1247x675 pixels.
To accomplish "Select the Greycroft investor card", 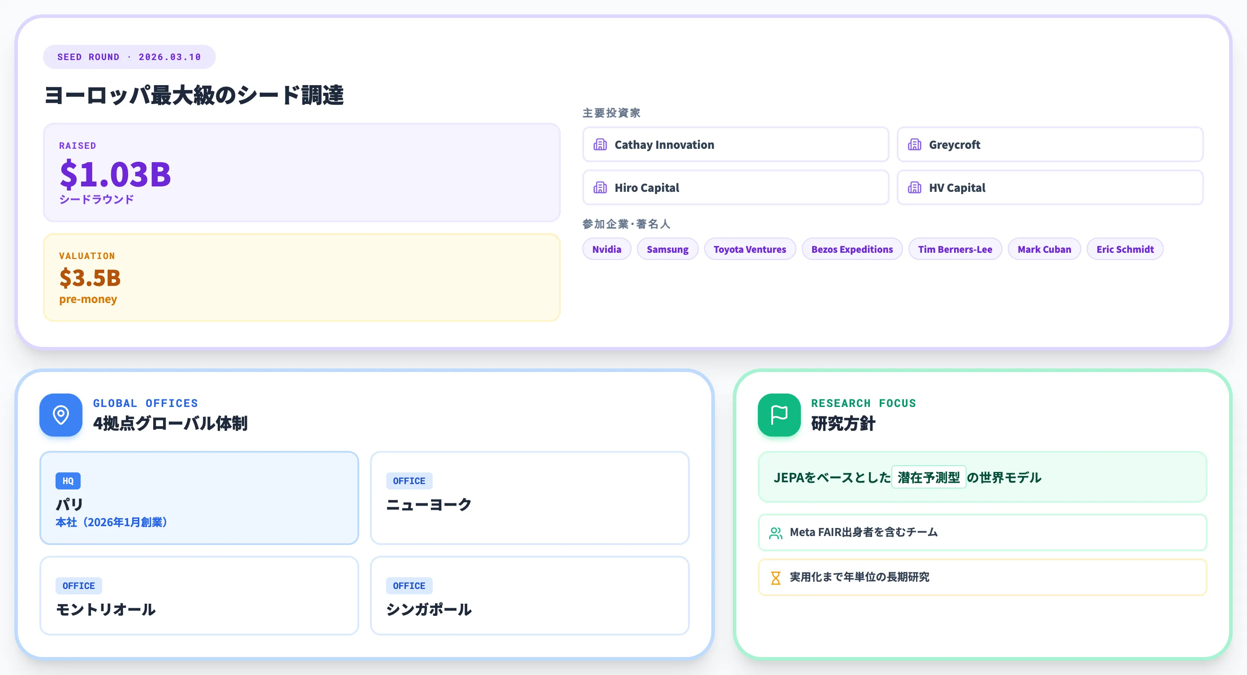I will tap(1049, 144).
